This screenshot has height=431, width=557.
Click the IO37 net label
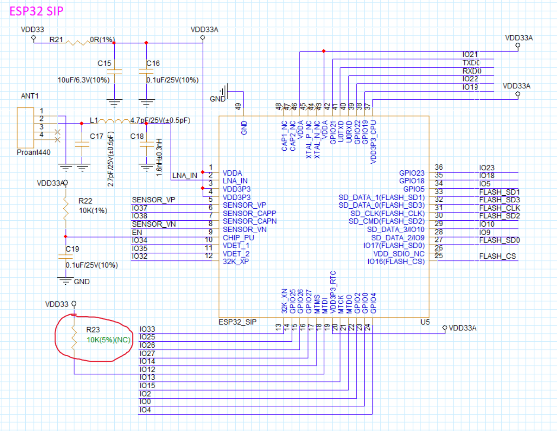pos(140,208)
